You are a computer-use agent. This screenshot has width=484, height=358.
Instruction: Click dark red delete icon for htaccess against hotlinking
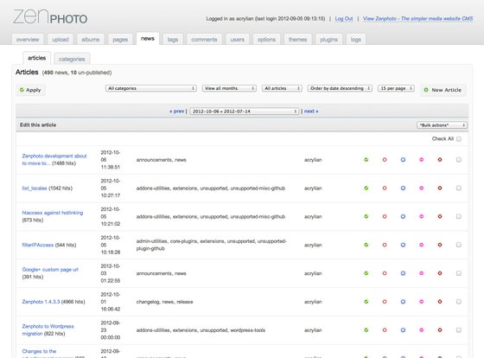point(440,216)
